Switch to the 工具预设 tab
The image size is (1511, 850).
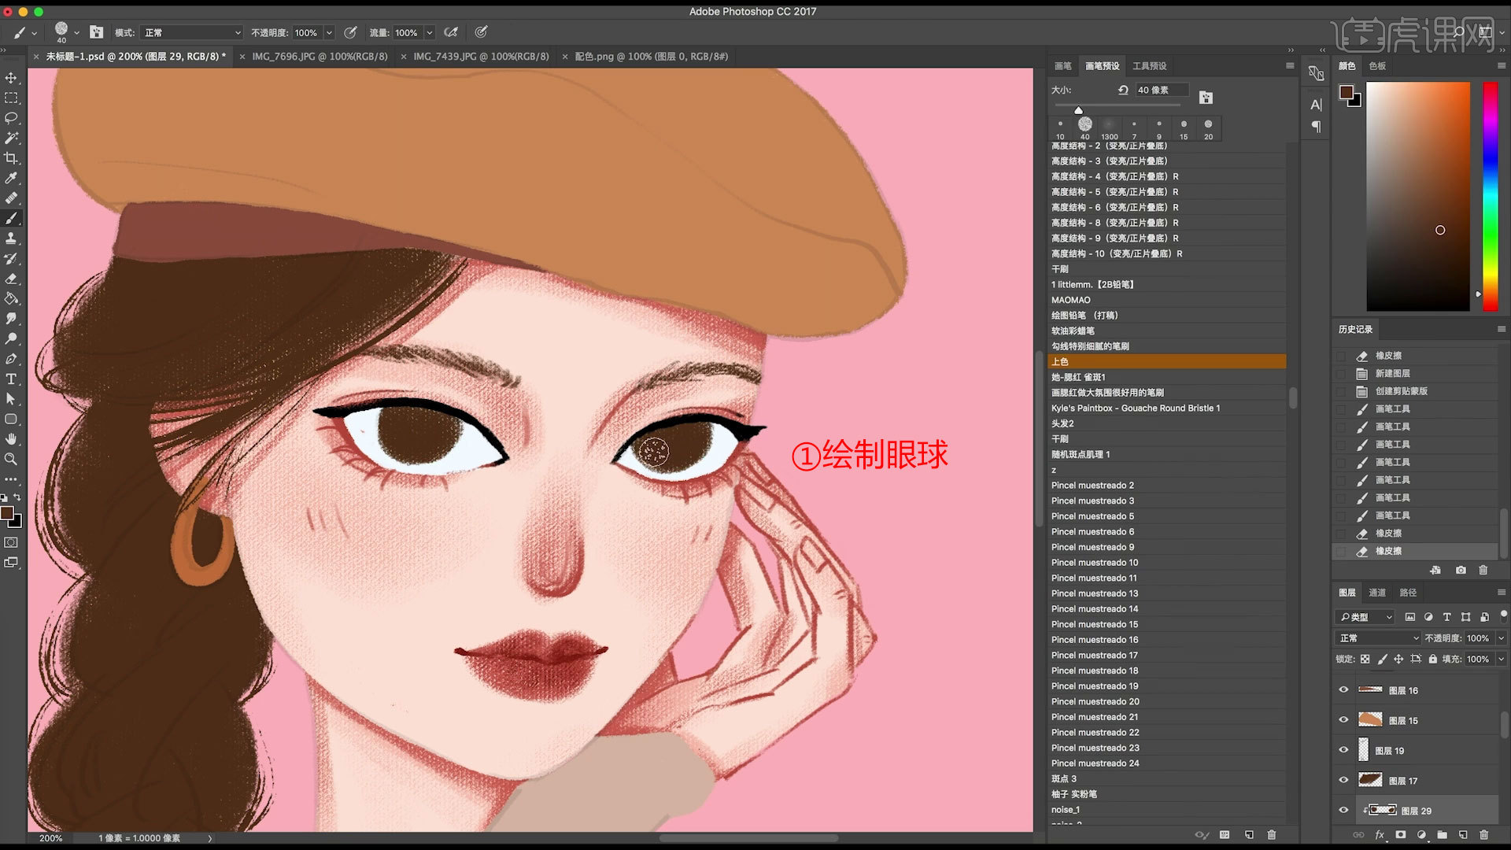pos(1148,66)
